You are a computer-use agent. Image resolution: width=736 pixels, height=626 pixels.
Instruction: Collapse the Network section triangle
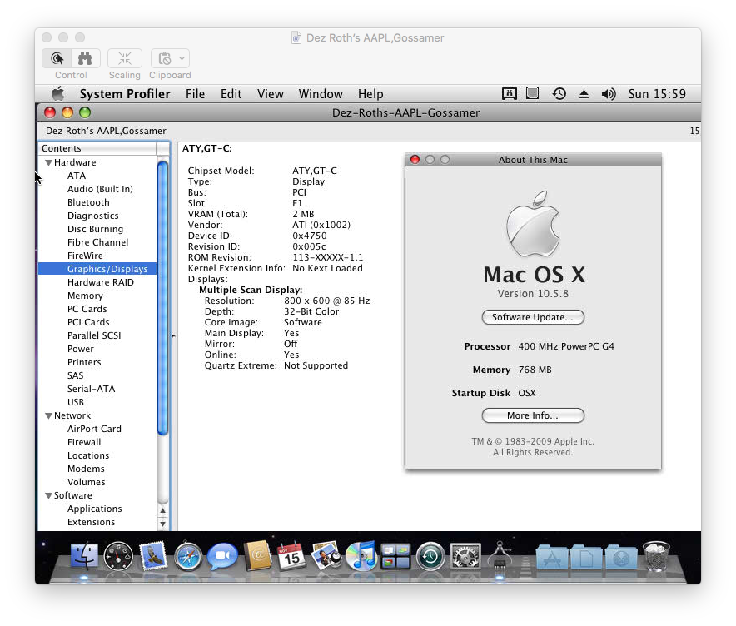(x=49, y=416)
